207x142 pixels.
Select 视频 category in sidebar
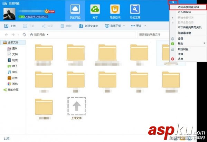pos(12,60)
